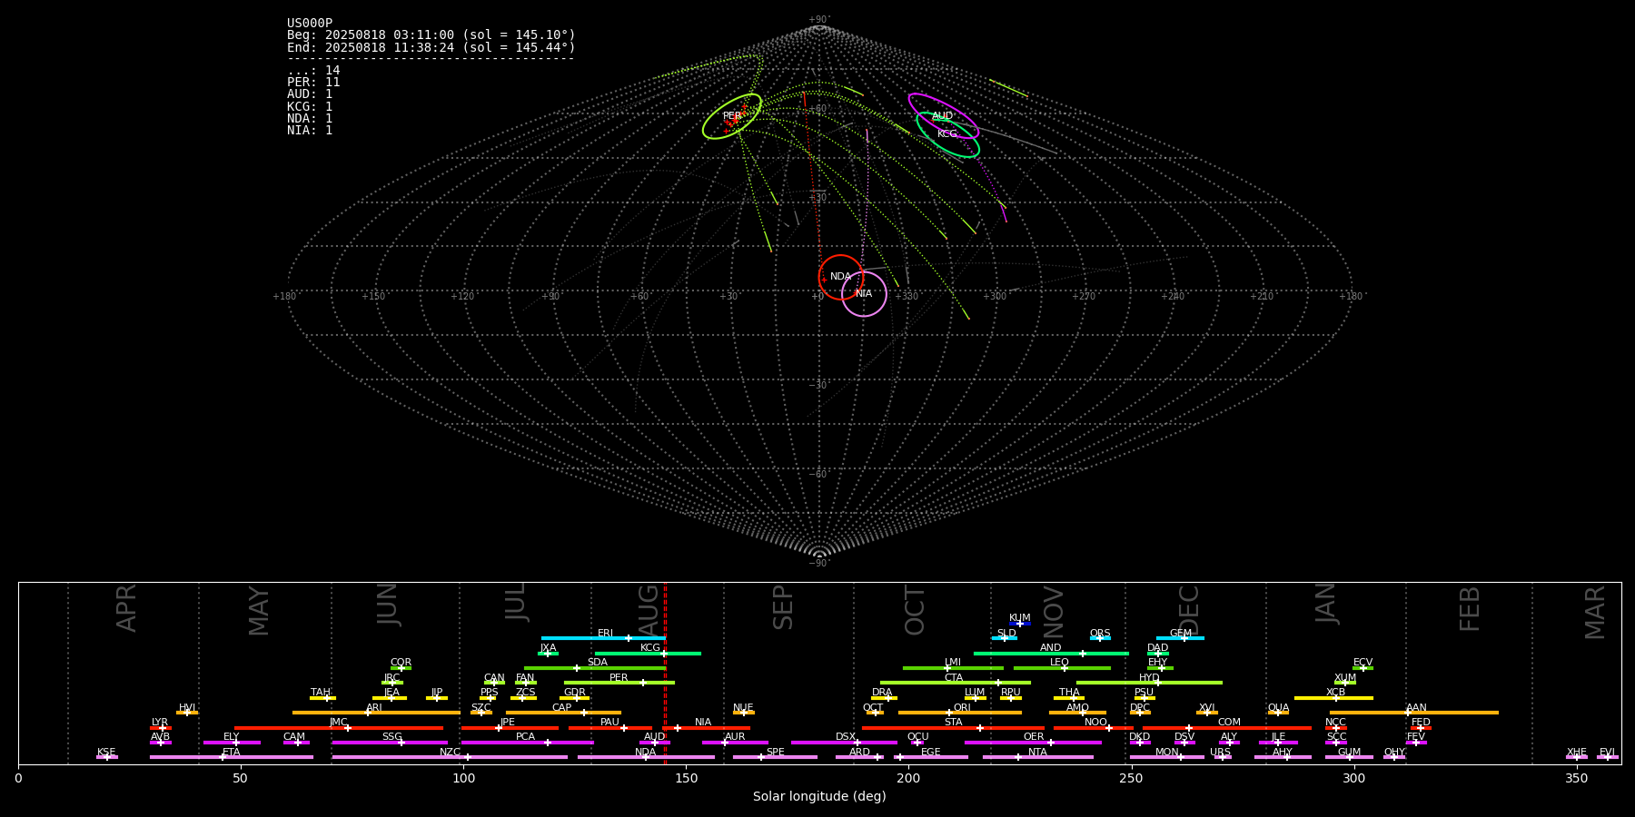Click the DEC month label
This screenshot has width=1635, height=817.
click(1188, 610)
